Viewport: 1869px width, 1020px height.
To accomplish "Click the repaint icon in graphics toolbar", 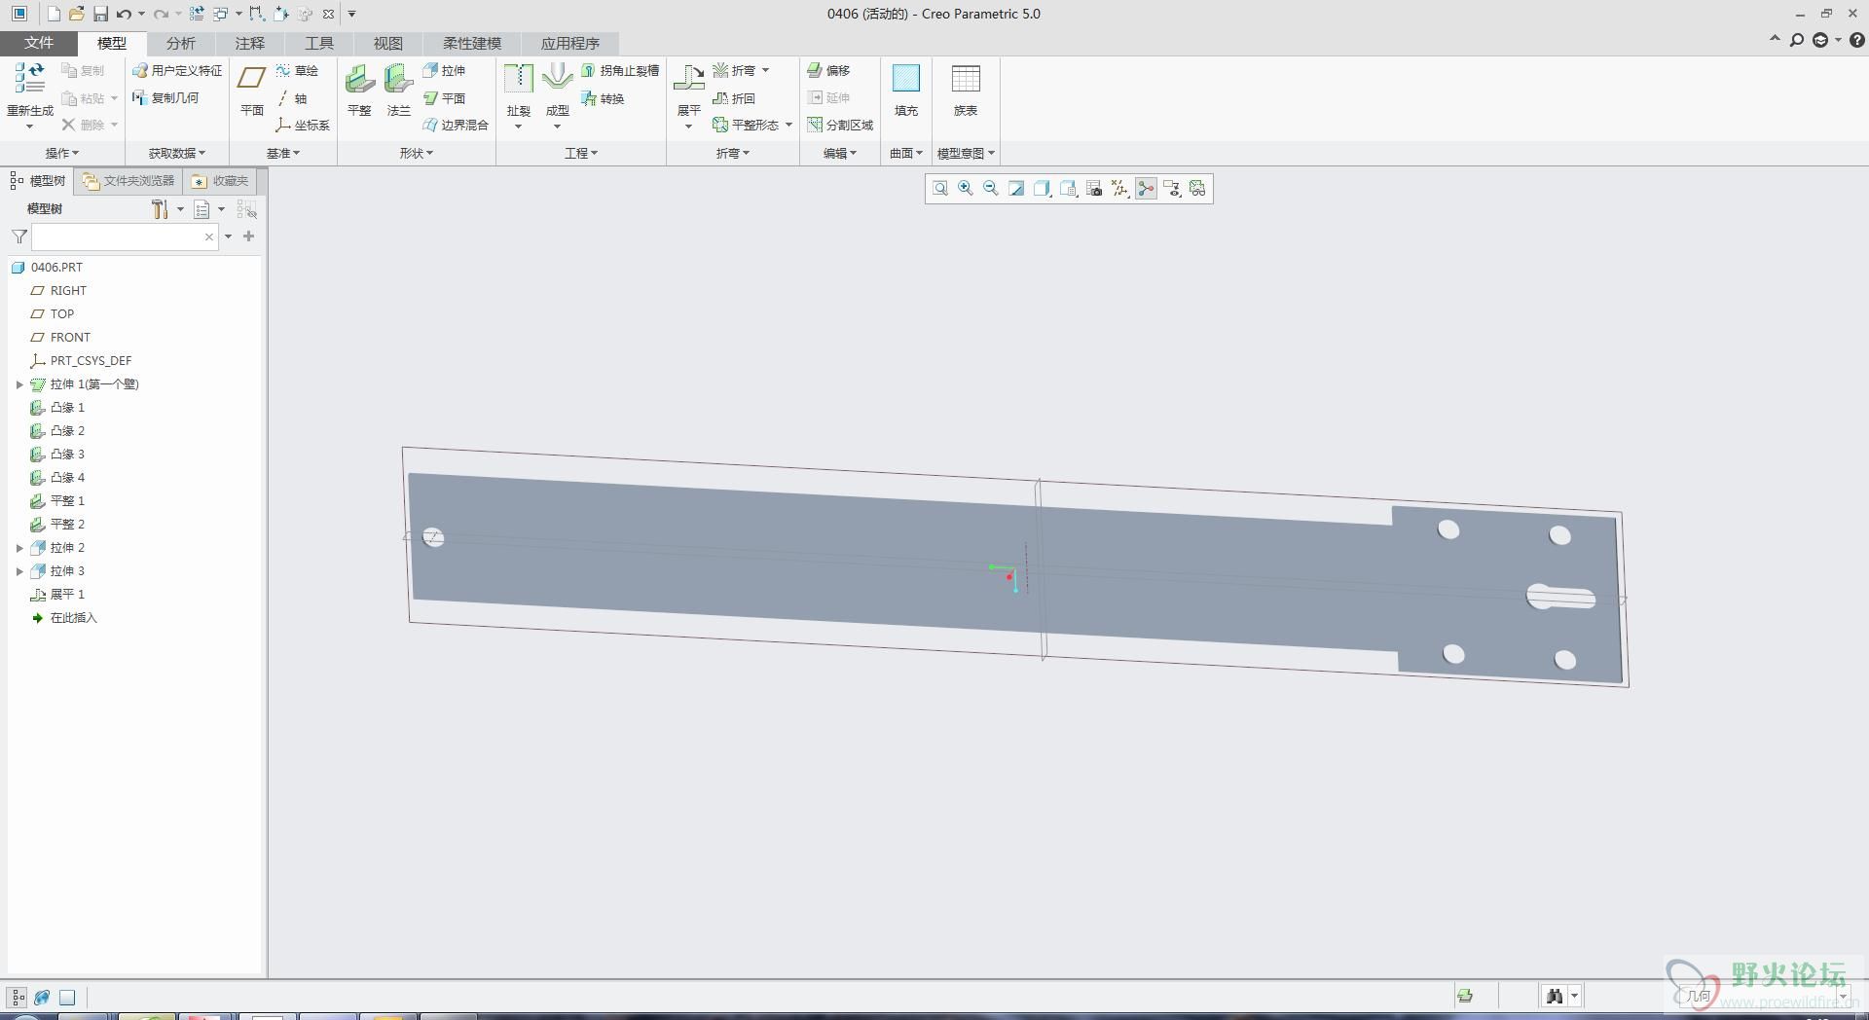I will click(1016, 189).
